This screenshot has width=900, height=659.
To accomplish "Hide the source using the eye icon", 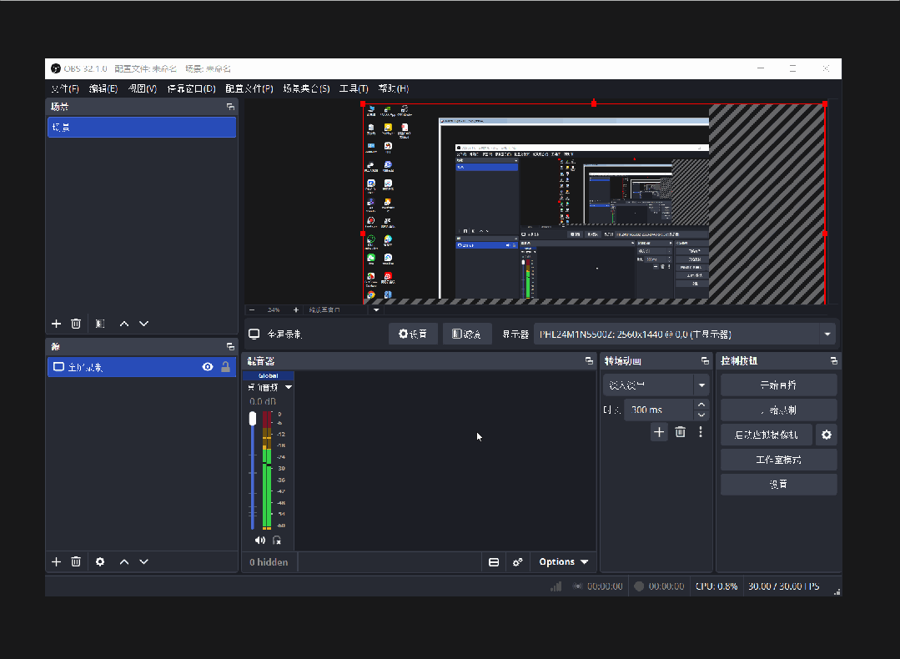I will (208, 367).
